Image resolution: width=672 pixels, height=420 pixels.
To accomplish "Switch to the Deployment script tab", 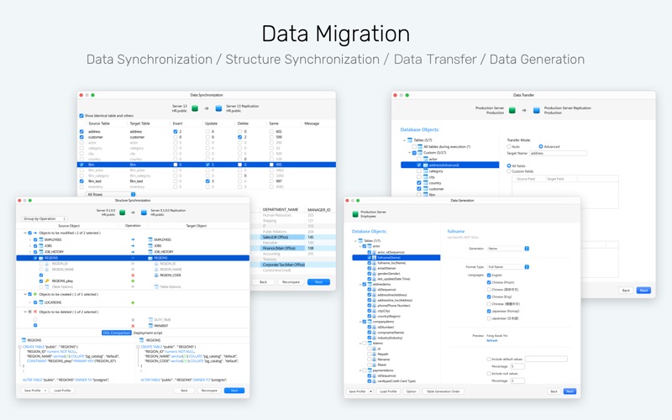I will (148, 333).
